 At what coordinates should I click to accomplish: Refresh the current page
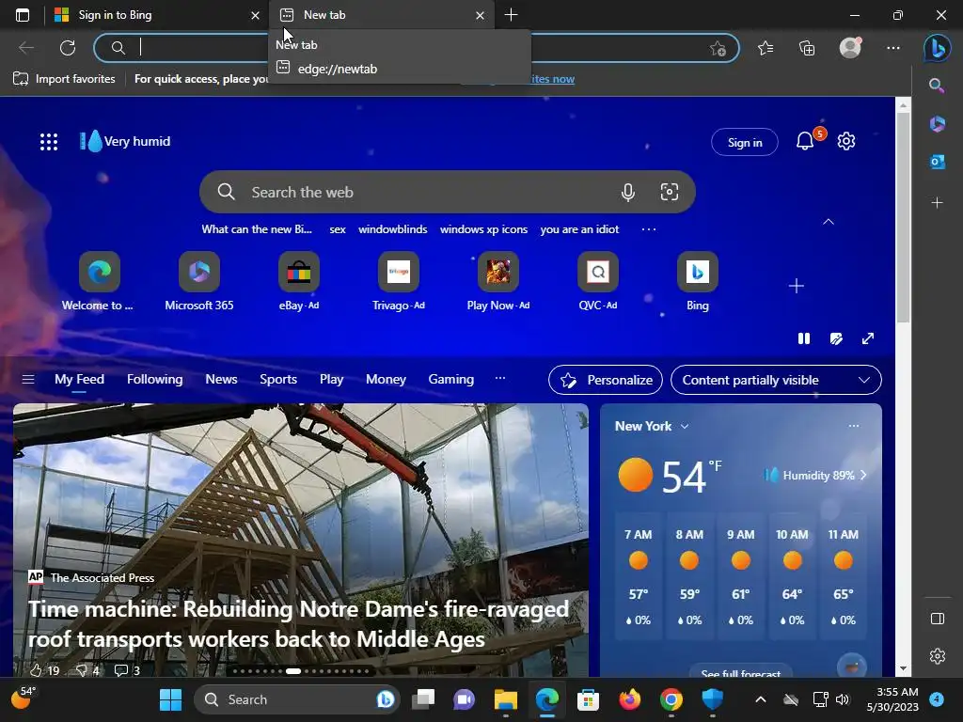pyautogui.click(x=68, y=48)
